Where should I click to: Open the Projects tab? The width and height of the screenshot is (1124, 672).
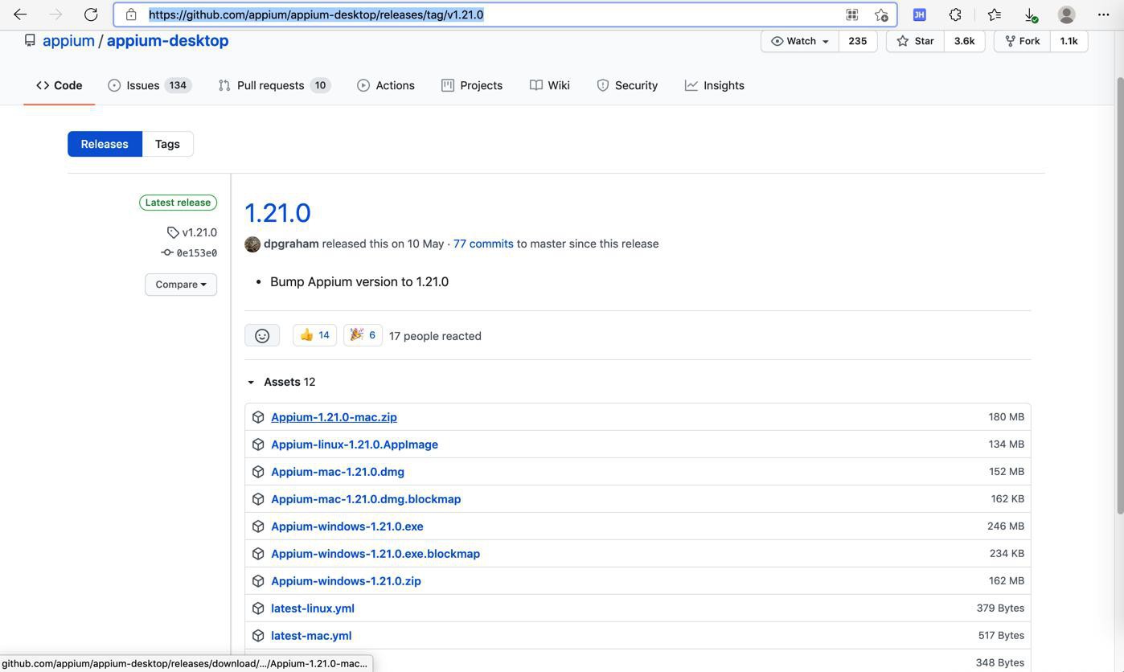point(472,85)
